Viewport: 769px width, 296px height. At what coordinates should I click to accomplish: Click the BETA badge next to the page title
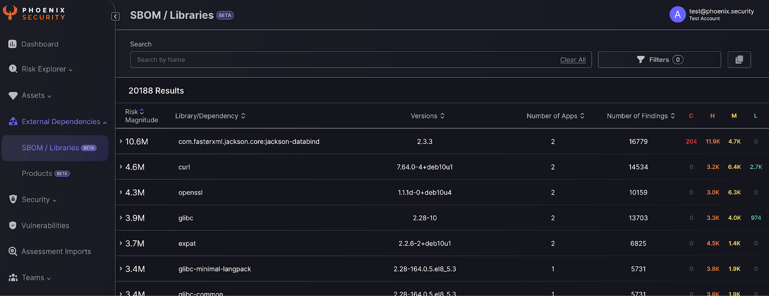(x=225, y=15)
